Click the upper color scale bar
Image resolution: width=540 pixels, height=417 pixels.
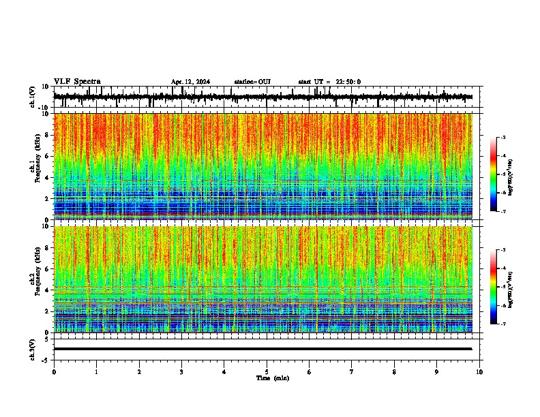(x=494, y=174)
